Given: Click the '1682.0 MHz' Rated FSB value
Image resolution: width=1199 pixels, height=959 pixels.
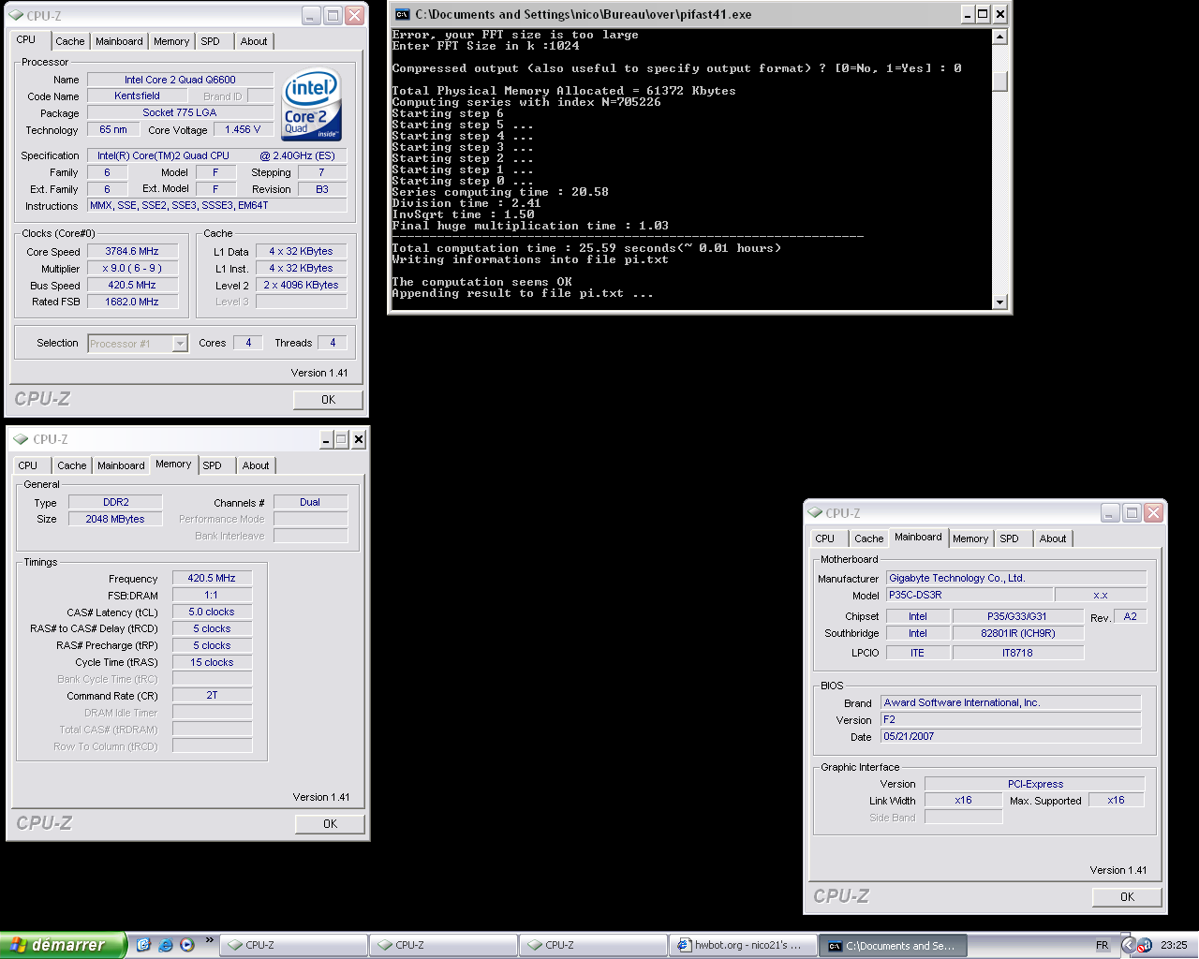Looking at the screenshot, I should tap(132, 302).
